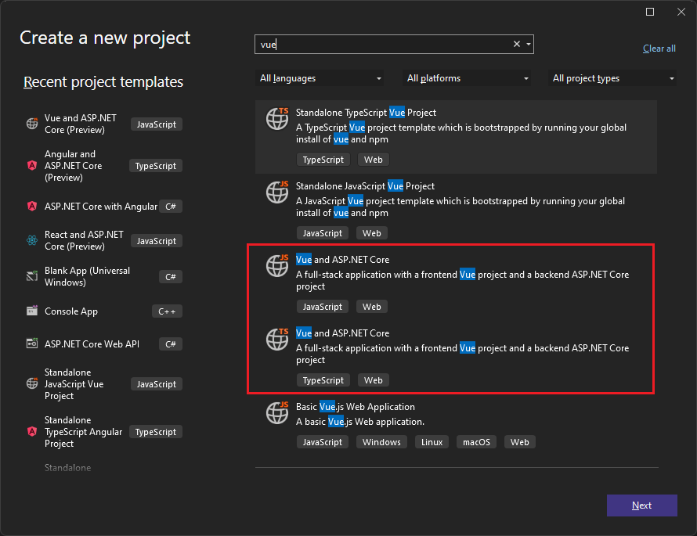Click the Vue and ASP.NET Core (Preview) icon
Screen dimensions: 697x536
point(31,123)
